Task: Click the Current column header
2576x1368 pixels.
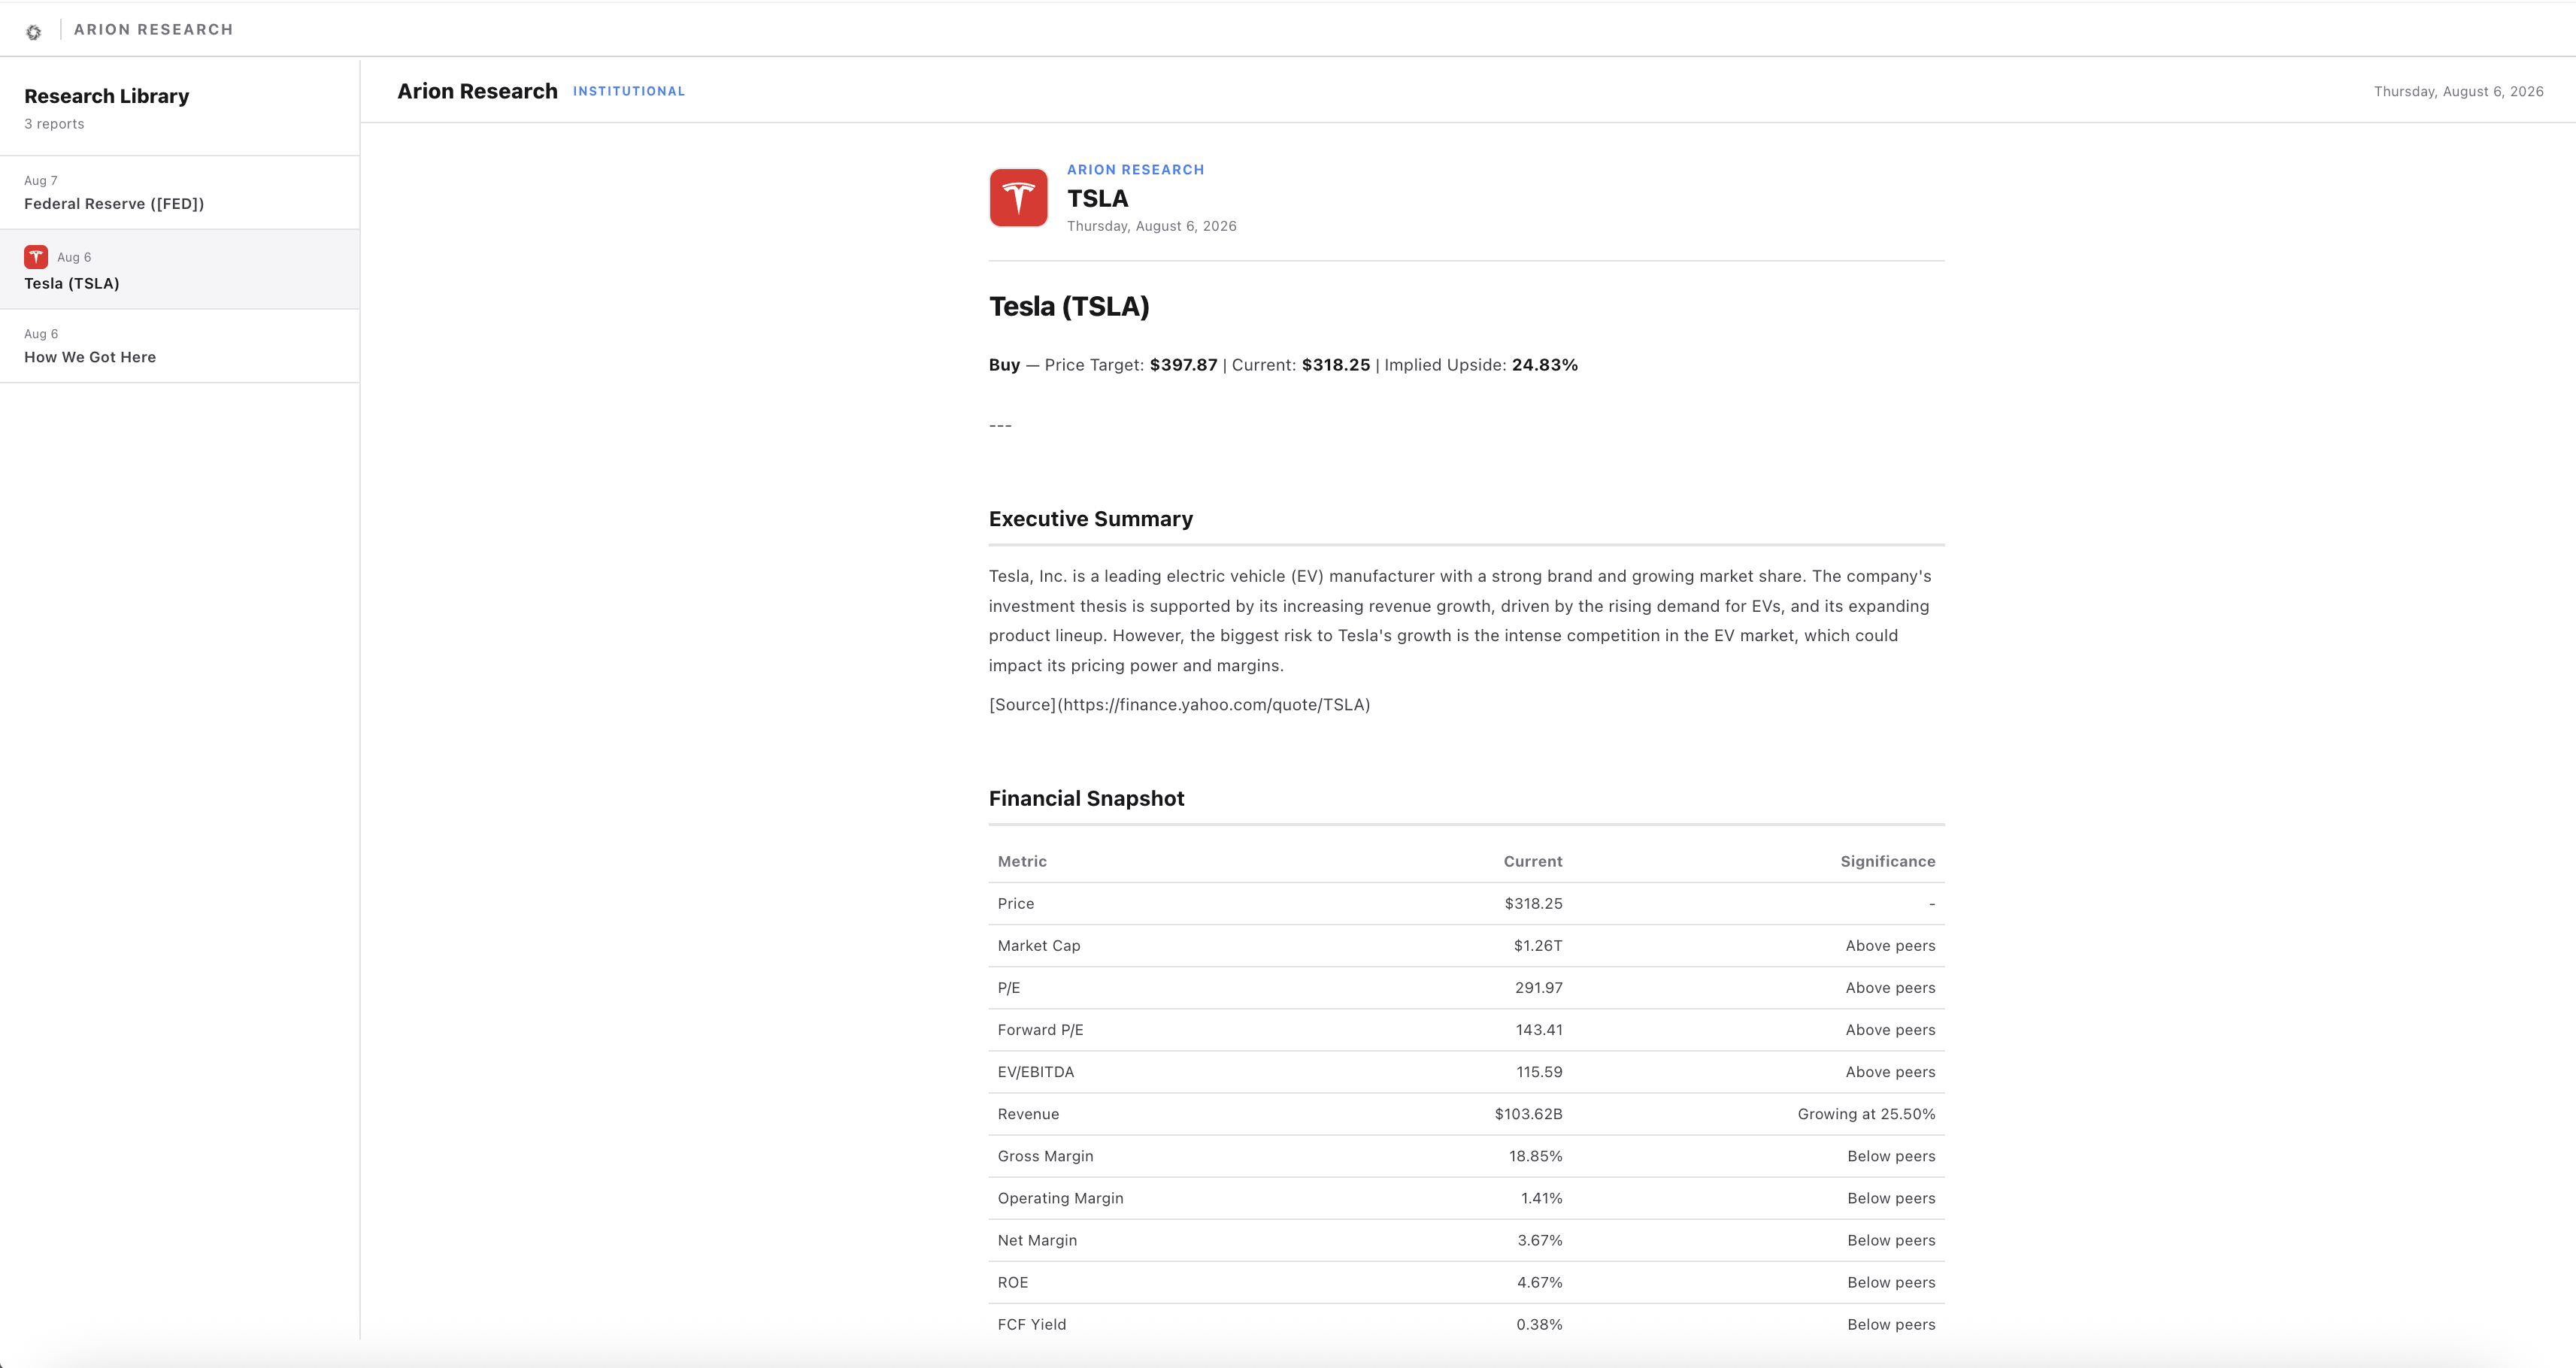Action: 1532,862
